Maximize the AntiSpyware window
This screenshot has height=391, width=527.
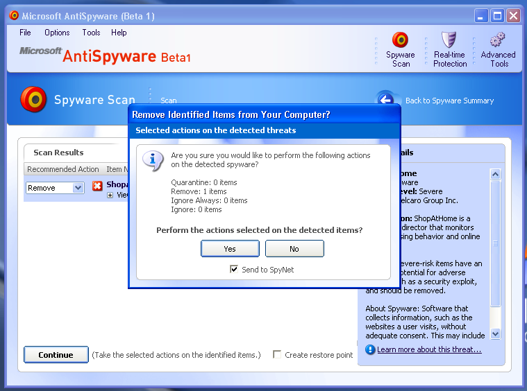pyautogui.click(x=497, y=16)
